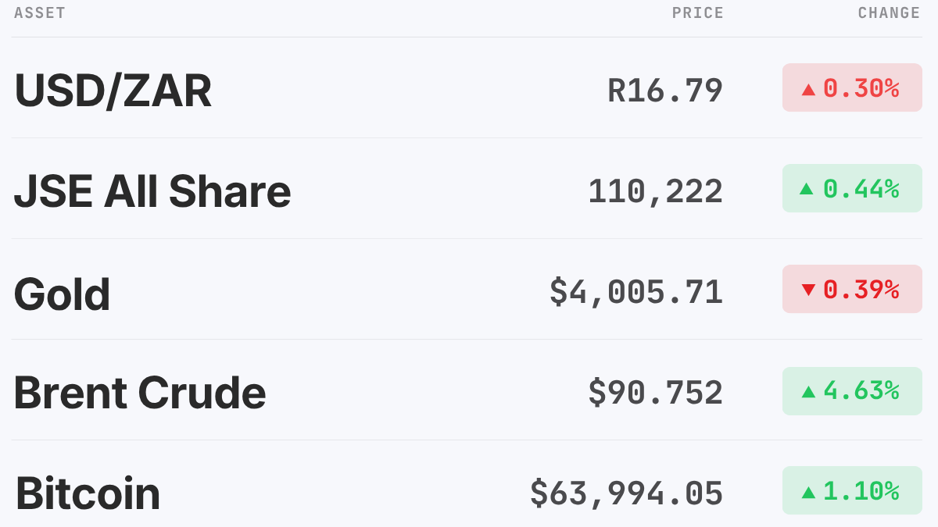Click the 0.39% red change badge

(852, 289)
